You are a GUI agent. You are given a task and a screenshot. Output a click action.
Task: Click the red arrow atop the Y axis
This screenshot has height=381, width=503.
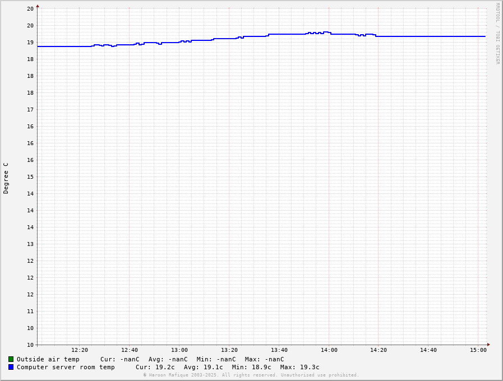pos(38,6)
